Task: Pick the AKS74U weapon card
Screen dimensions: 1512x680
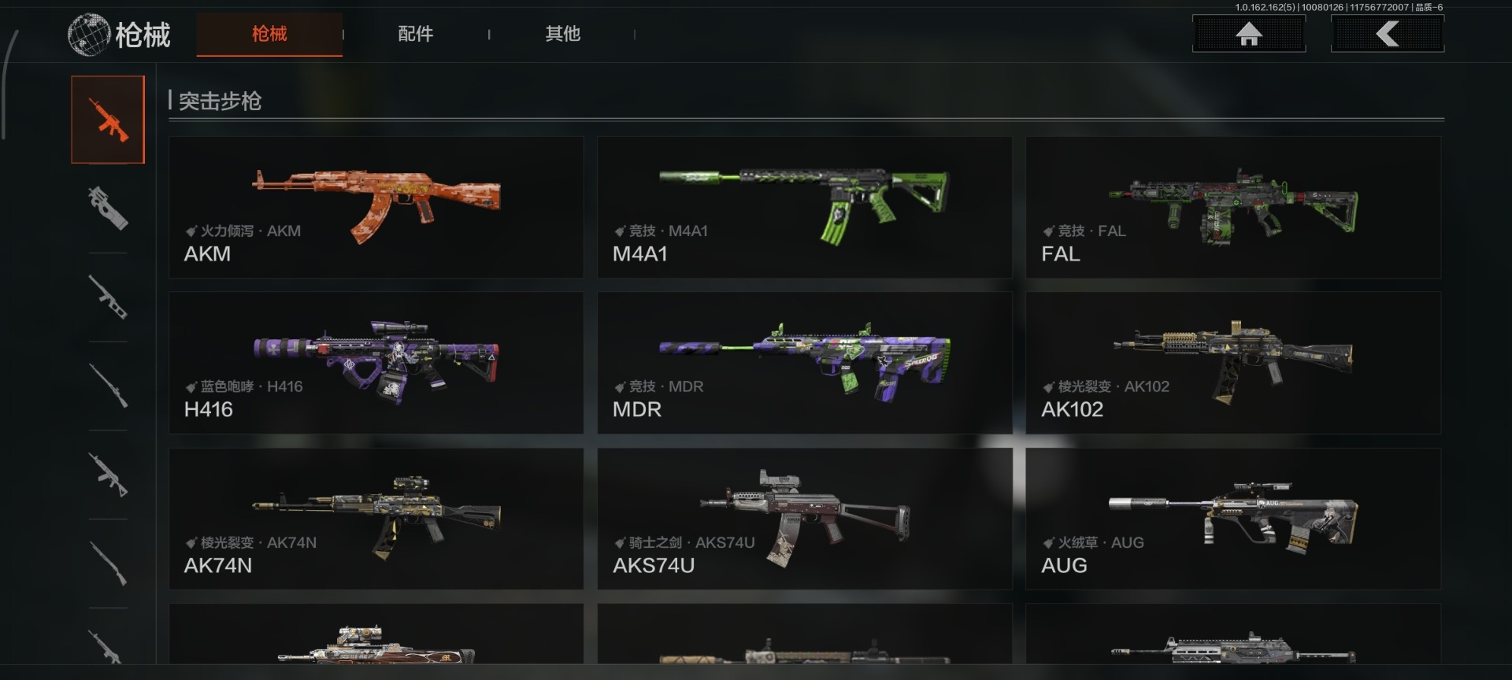Action: coord(805,519)
